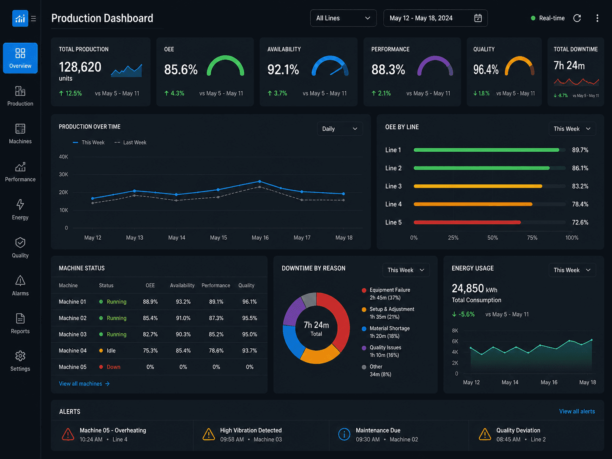Open High Vibration Detected alert

coord(261,435)
